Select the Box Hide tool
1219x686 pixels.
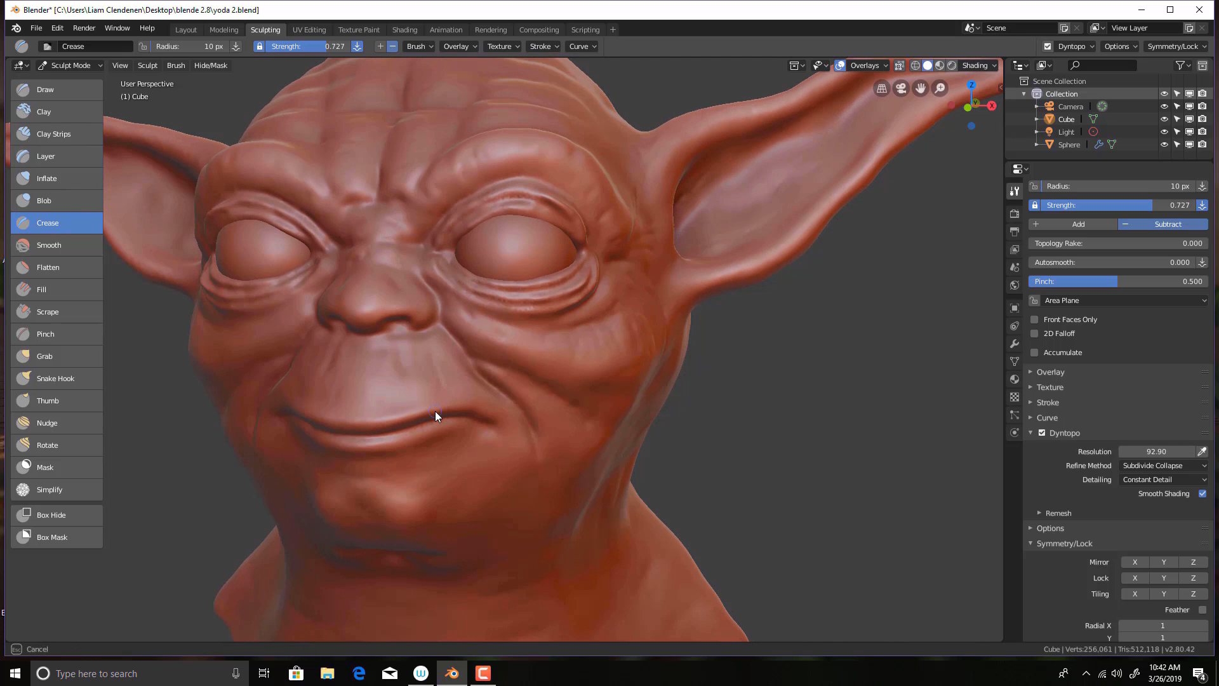[57, 515]
